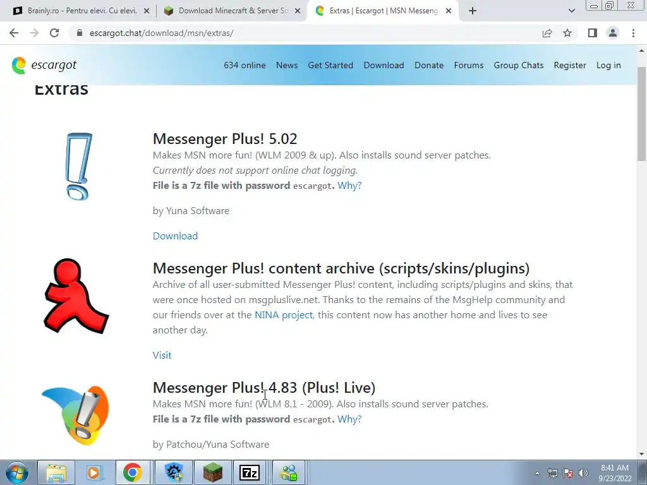This screenshot has width=647, height=485.
Task: Close the Download Minecraft tab
Action: click(x=298, y=11)
